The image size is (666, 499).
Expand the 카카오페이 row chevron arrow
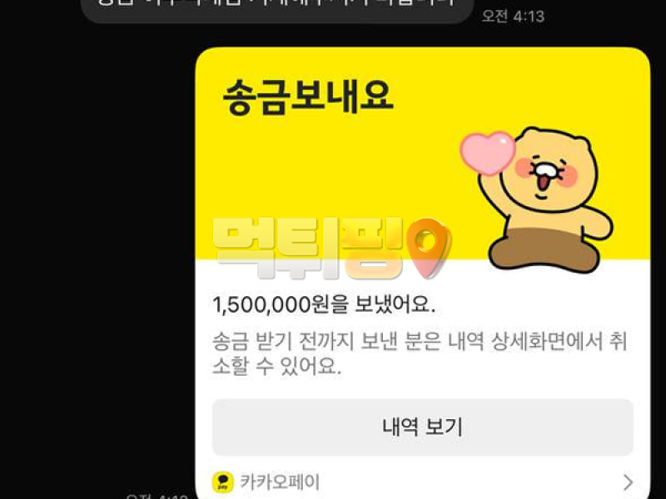[628, 482]
